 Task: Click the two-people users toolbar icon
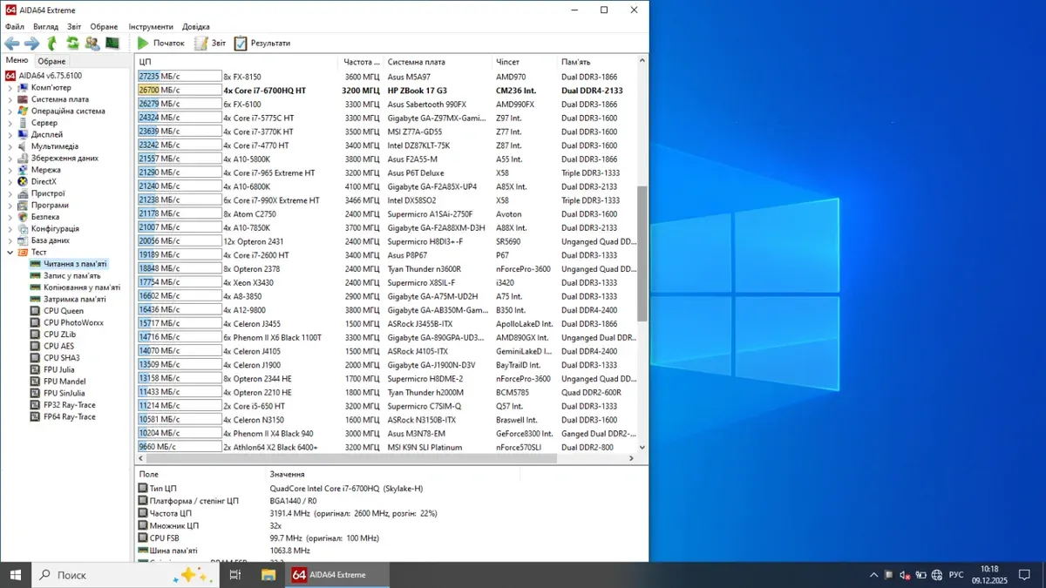(x=92, y=43)
